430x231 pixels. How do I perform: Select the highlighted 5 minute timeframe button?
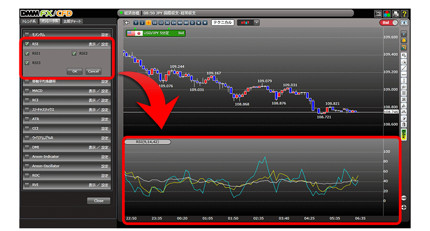tap(148, 23)
